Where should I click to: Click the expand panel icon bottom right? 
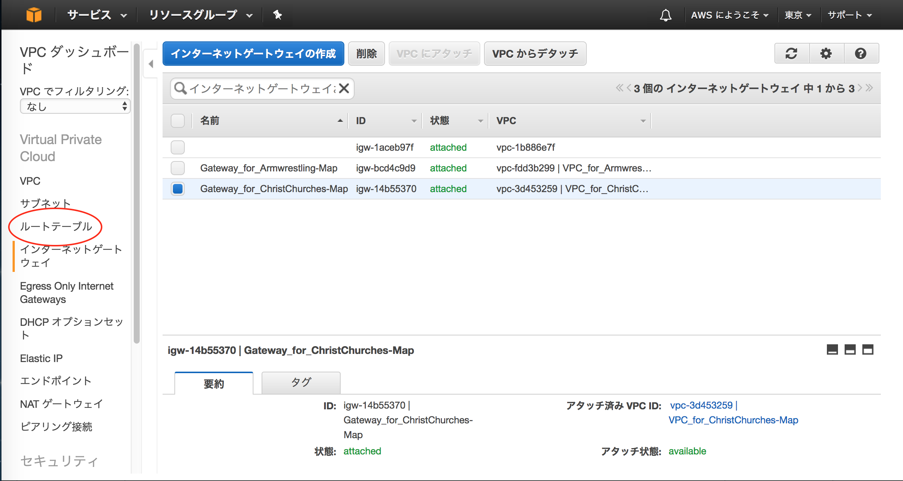(x=869, y=351)
